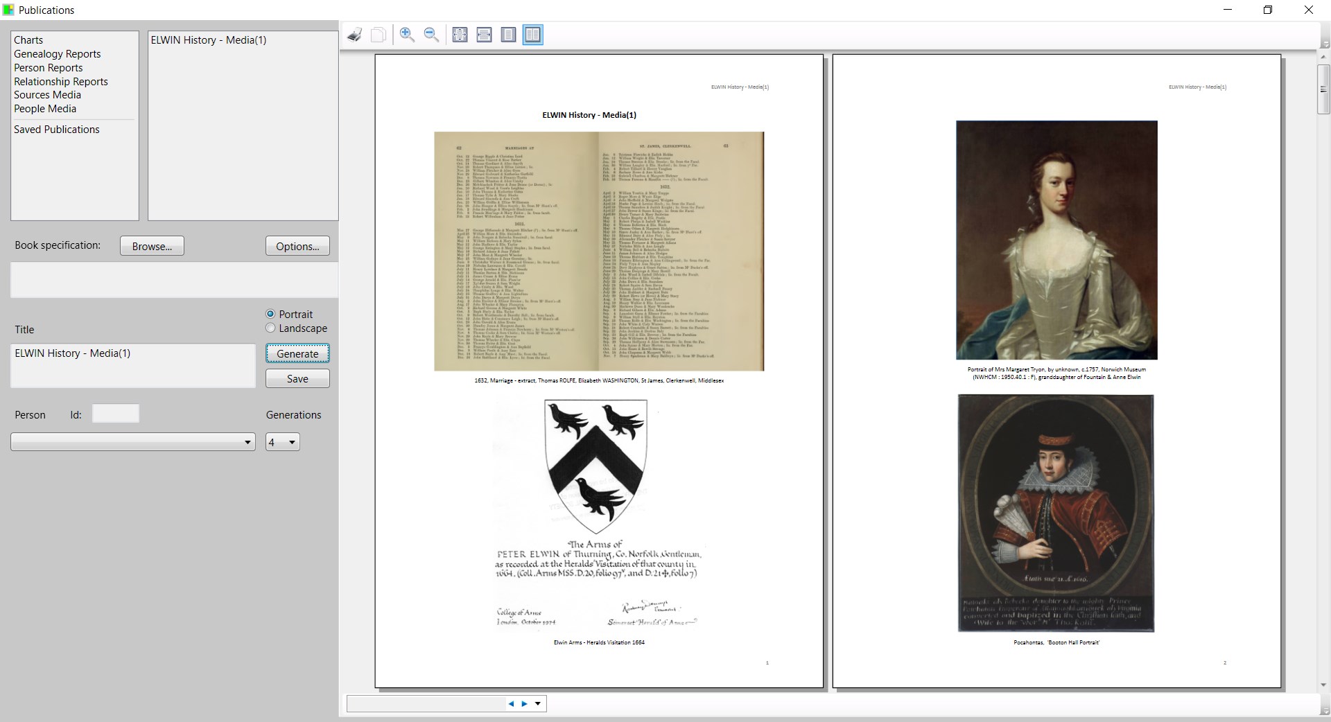Select Charts category
This screenshot has width=1331, height=722.
(x=28, y=40)
